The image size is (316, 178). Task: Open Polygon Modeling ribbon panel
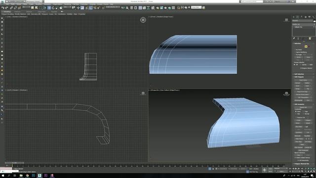click(x=7, y=14)
